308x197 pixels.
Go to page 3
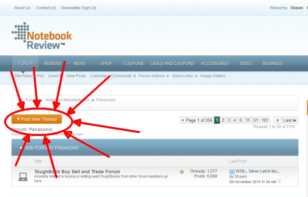coord(228,120)
